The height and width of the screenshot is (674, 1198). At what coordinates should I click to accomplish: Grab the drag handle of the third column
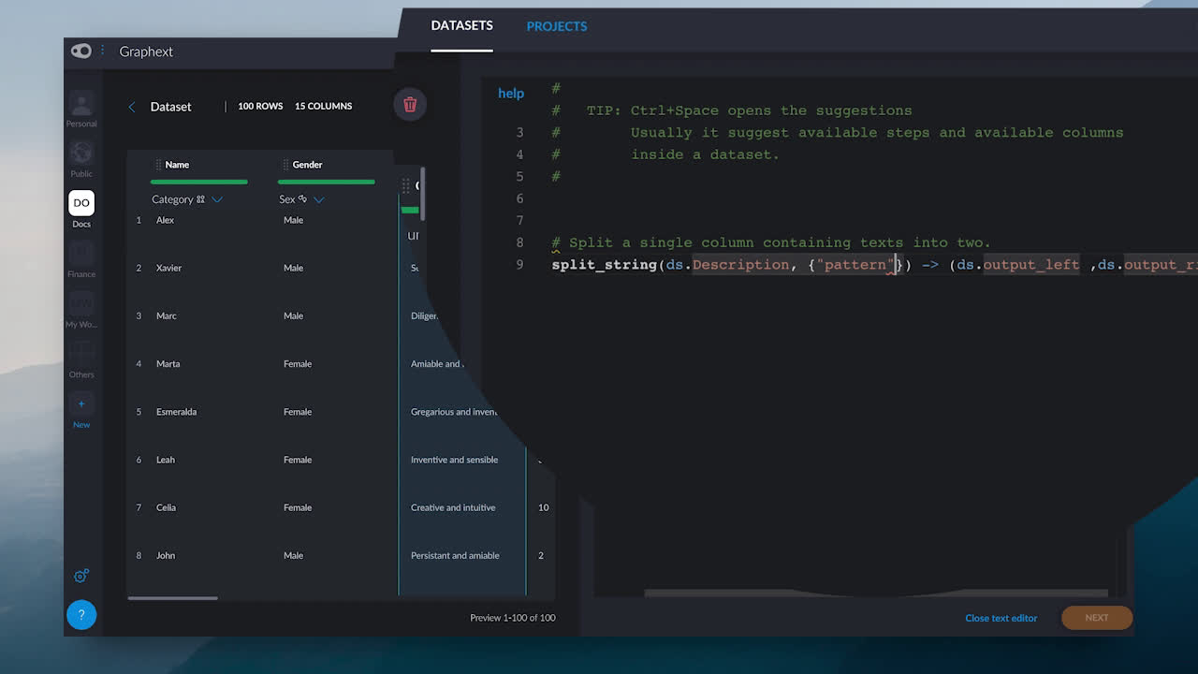point(405,185)
